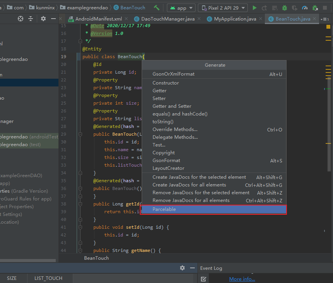
Task: Open bottom panel settings gear icon
Action: point(182,268)
